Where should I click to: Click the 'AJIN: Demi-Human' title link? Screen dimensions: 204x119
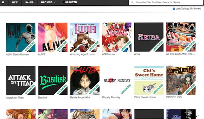pyautogui.click(x=17, y=54)
